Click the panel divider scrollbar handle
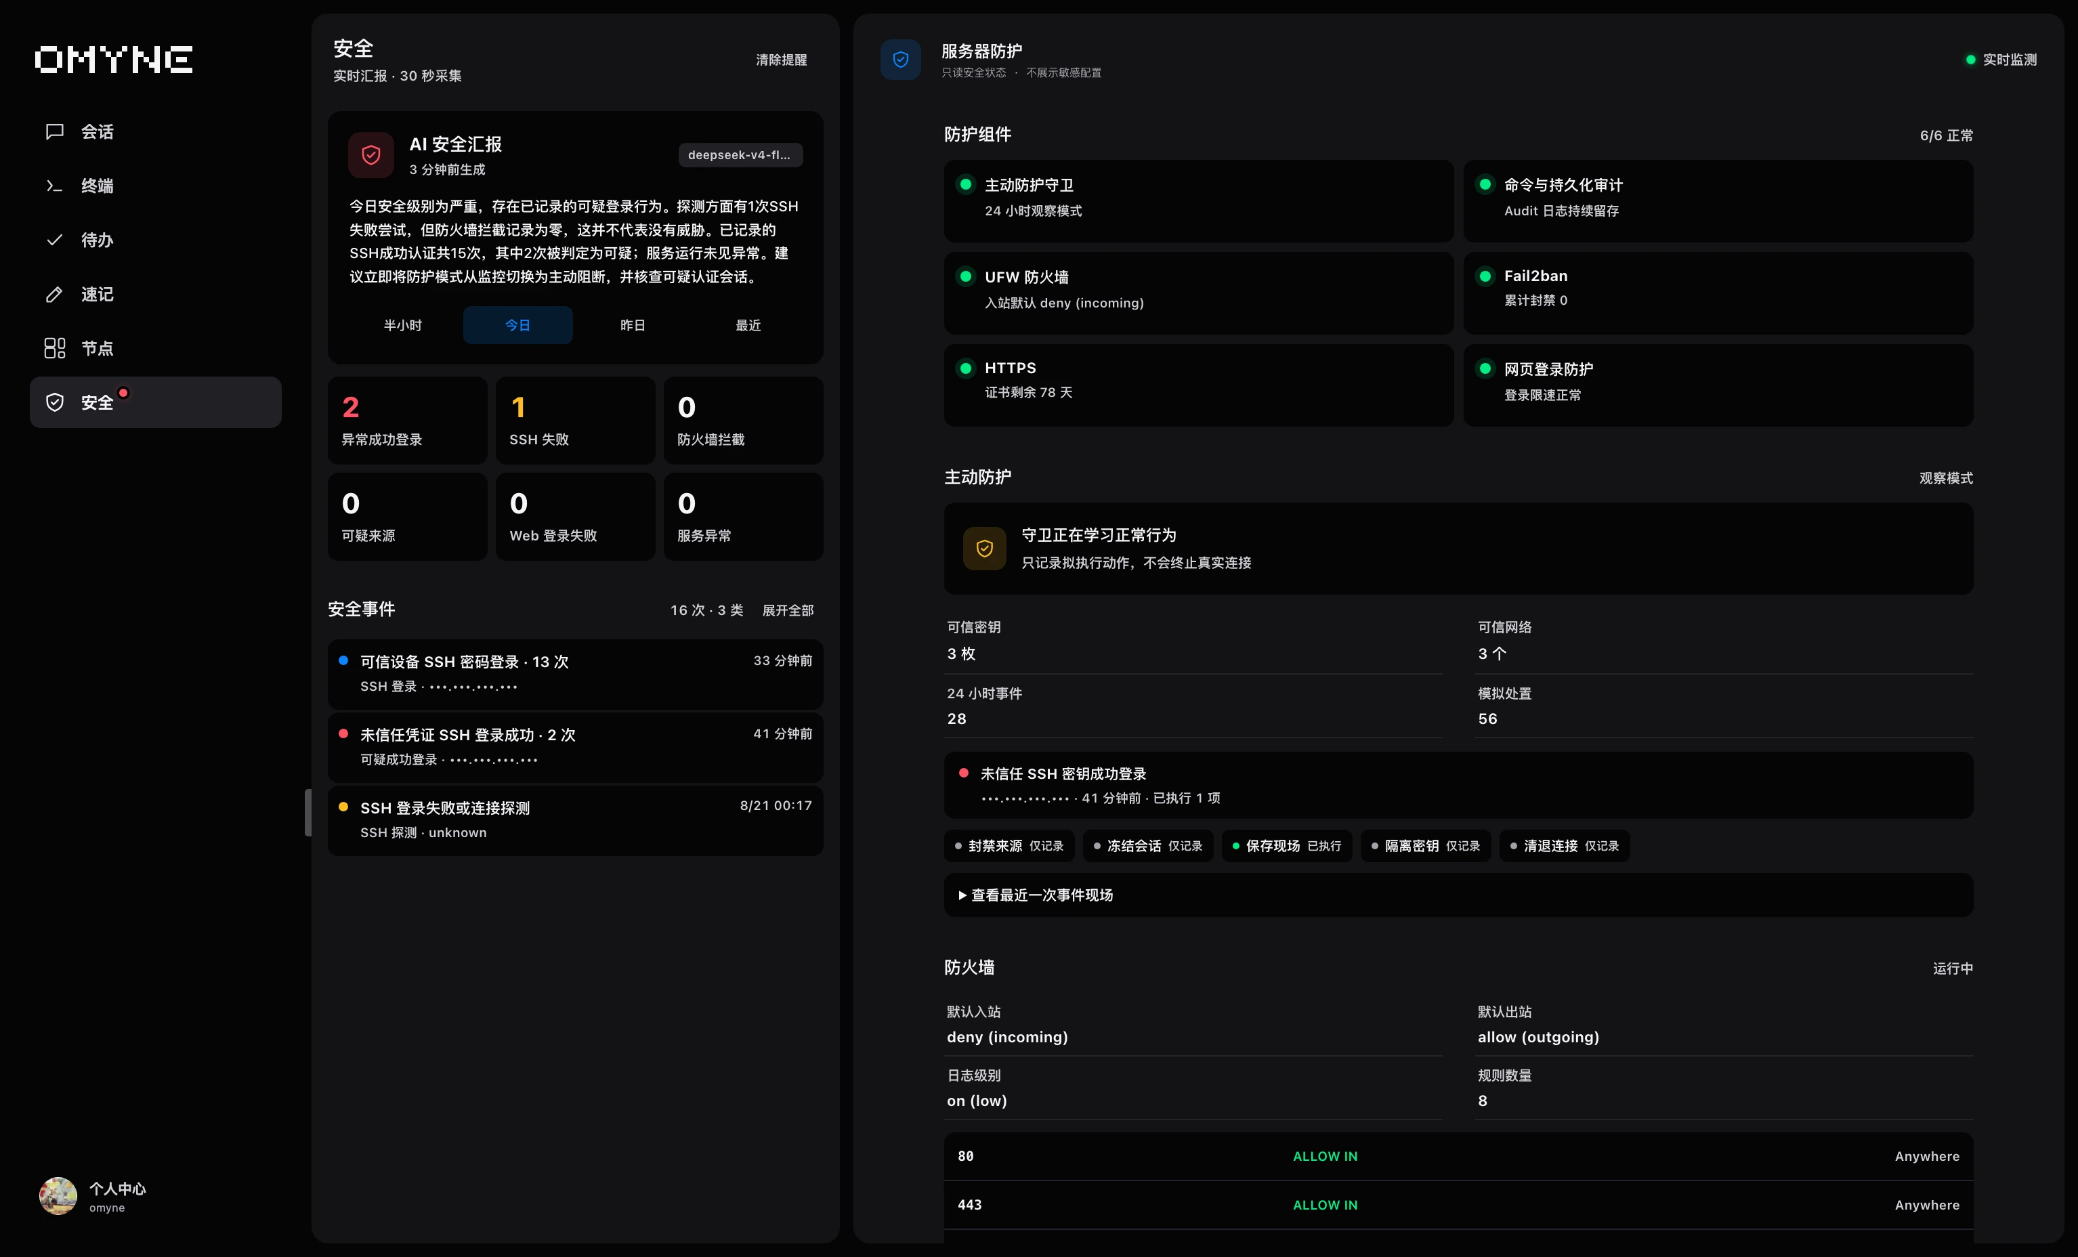 pos(308,813)
